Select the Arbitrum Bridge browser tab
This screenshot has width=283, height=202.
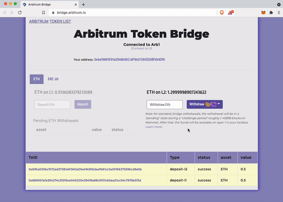(50, 5)
